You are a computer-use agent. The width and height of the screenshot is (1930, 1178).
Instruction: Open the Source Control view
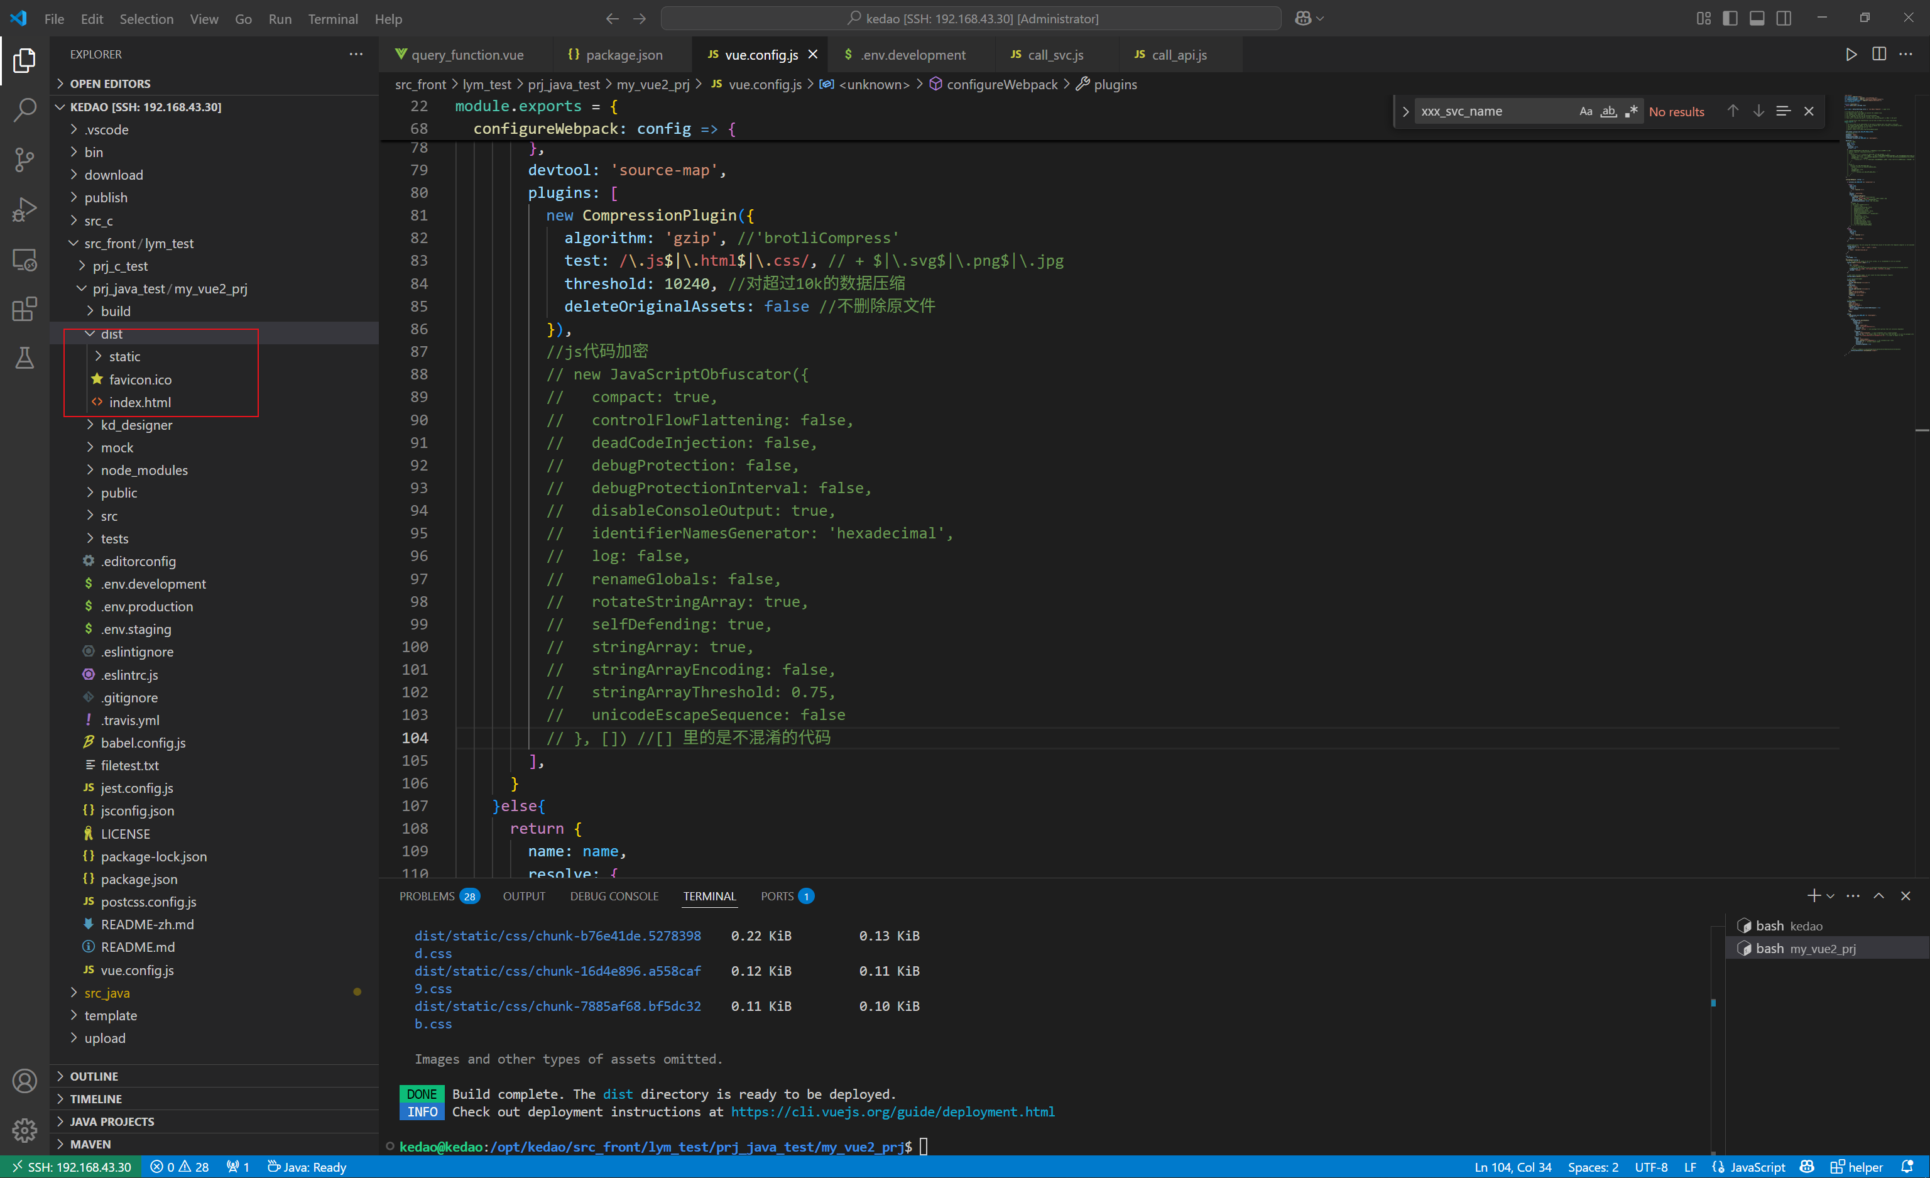(25, 160)
